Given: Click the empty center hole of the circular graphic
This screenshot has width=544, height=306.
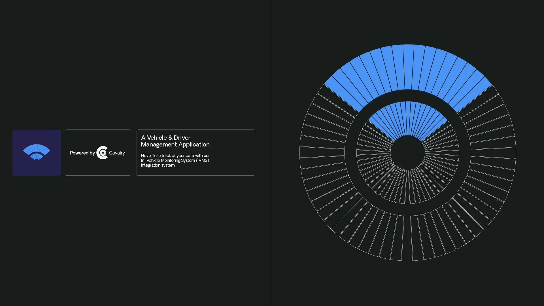Looking at the screenshot, I should [408, 153].
